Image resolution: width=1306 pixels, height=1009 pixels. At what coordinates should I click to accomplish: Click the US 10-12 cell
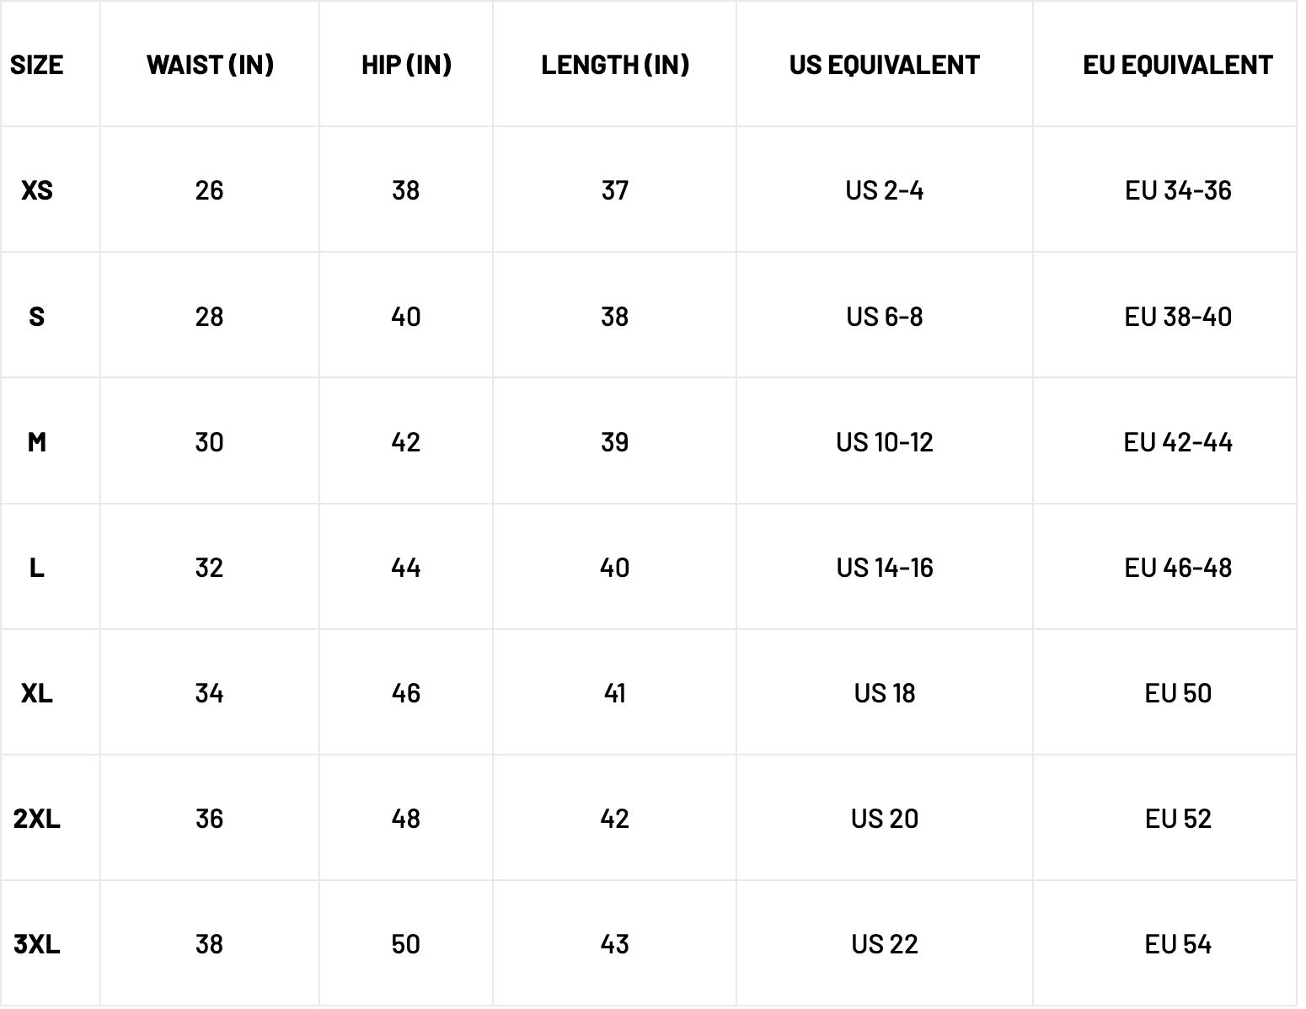click(x=885, y=442)
